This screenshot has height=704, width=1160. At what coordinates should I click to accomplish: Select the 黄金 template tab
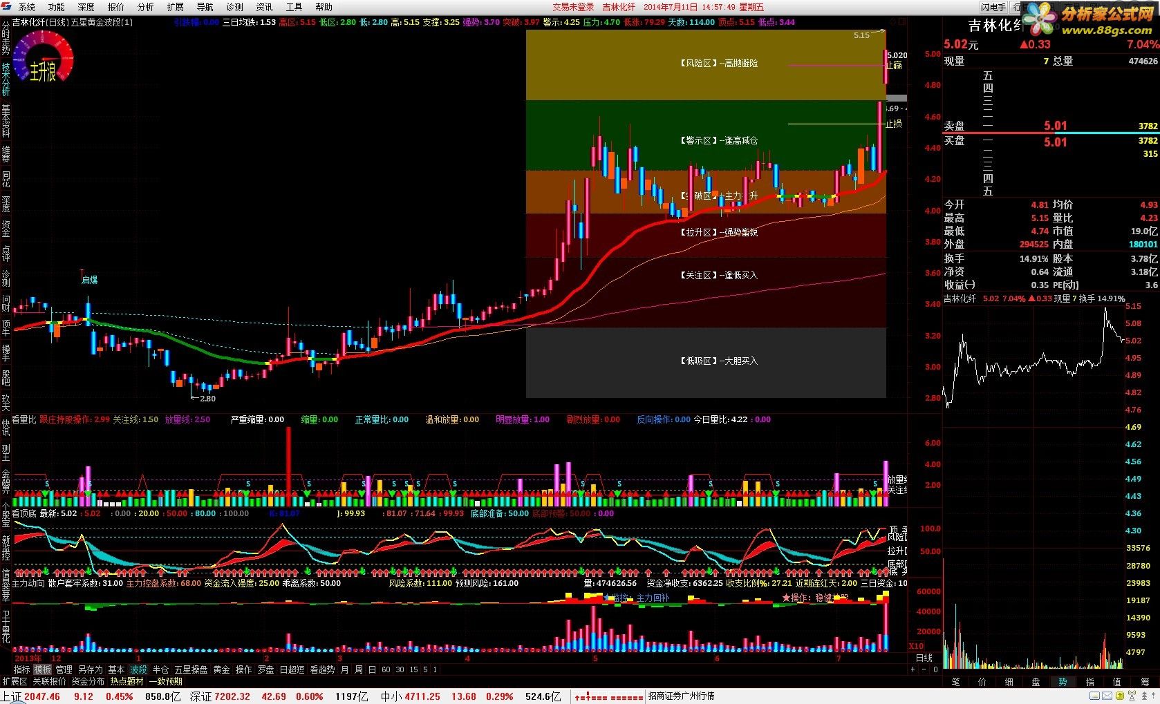pyautogui.click(x=221, y=669)
